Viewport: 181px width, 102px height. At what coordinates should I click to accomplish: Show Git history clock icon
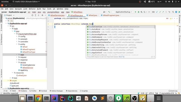pyautogui.click(x=166, y=12)
